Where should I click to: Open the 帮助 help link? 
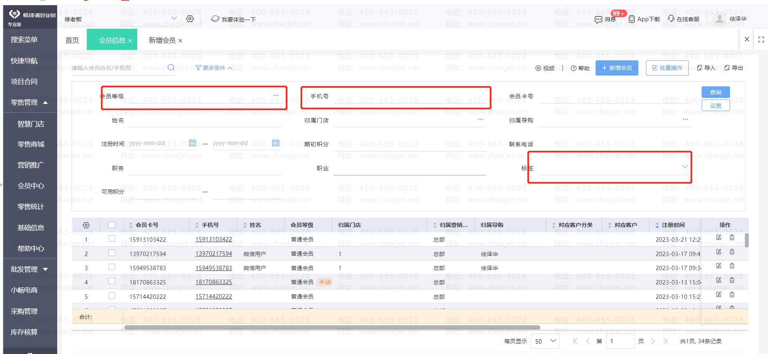tap(580, 68)
